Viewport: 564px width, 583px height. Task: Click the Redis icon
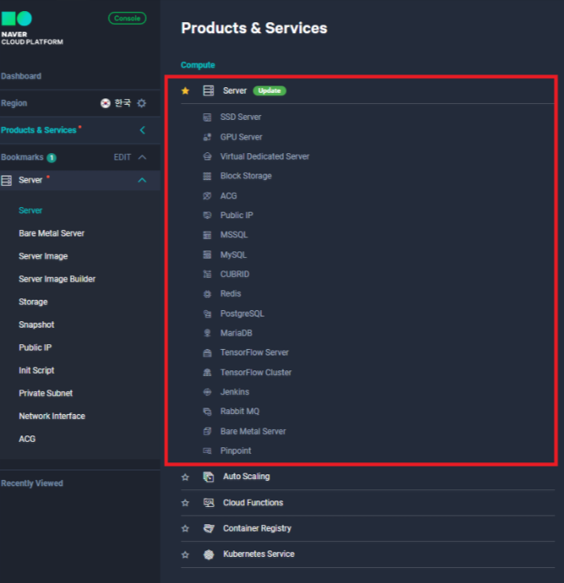207,294
